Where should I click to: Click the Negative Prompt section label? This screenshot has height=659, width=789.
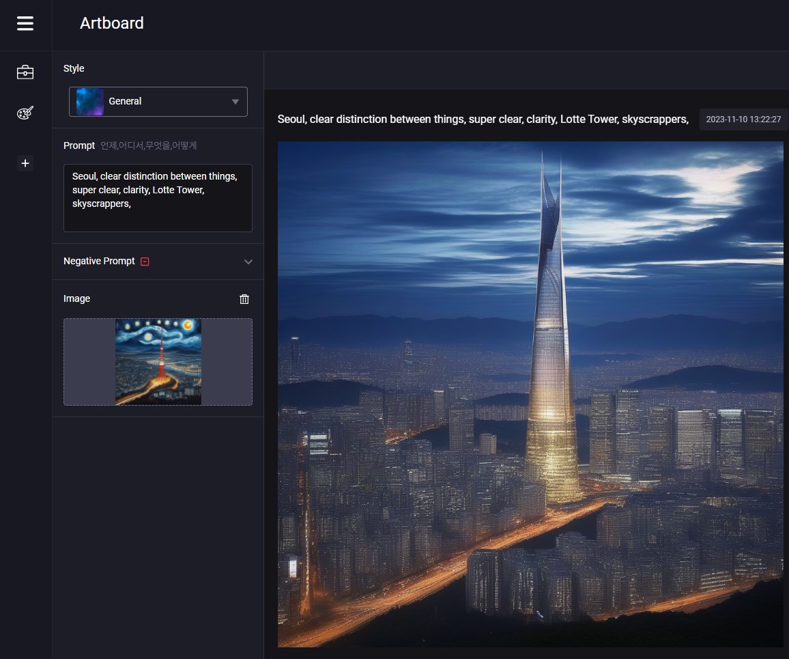[99, 262]
